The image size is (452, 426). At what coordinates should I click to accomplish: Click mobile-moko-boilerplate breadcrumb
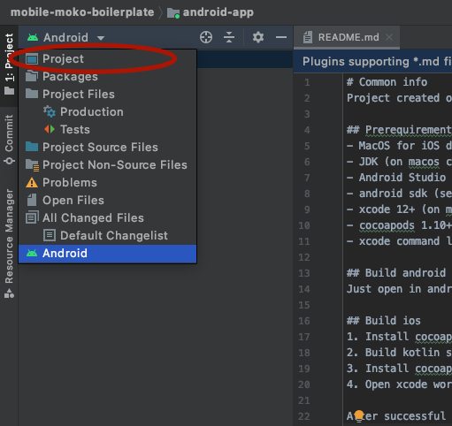pyautogui.click(x=82, y=12)
